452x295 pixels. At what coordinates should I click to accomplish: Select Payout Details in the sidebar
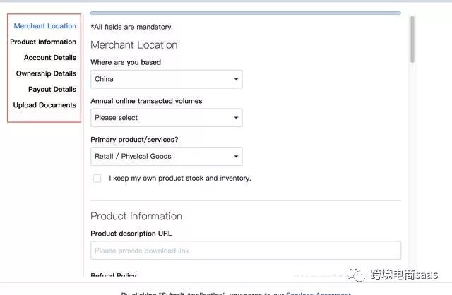pyautogui.click(x=52, y=90)
